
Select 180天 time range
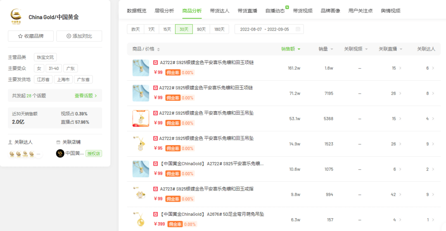click(x=219, y=29)
